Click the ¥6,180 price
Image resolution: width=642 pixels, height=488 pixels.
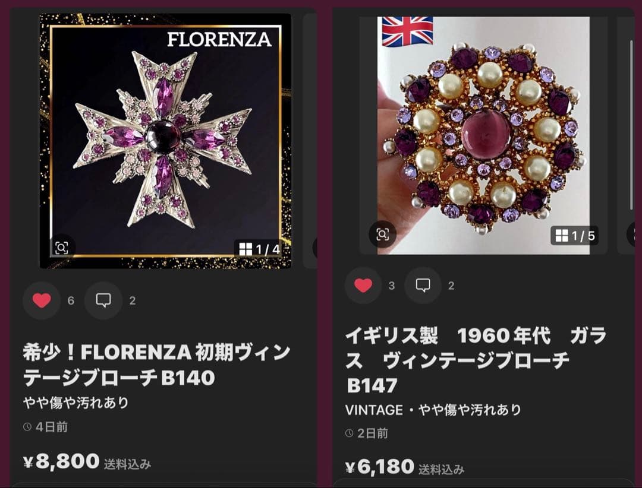[379, 467]
